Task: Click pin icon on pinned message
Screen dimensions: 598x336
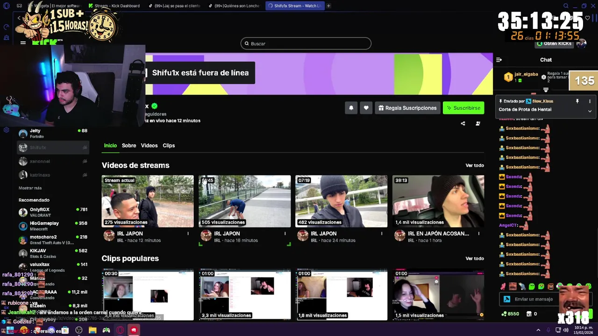Action: (577, 101)
